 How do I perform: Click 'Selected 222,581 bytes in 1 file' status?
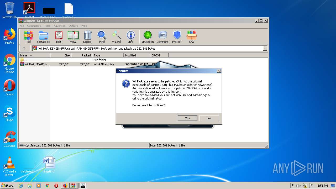[50, 145]
